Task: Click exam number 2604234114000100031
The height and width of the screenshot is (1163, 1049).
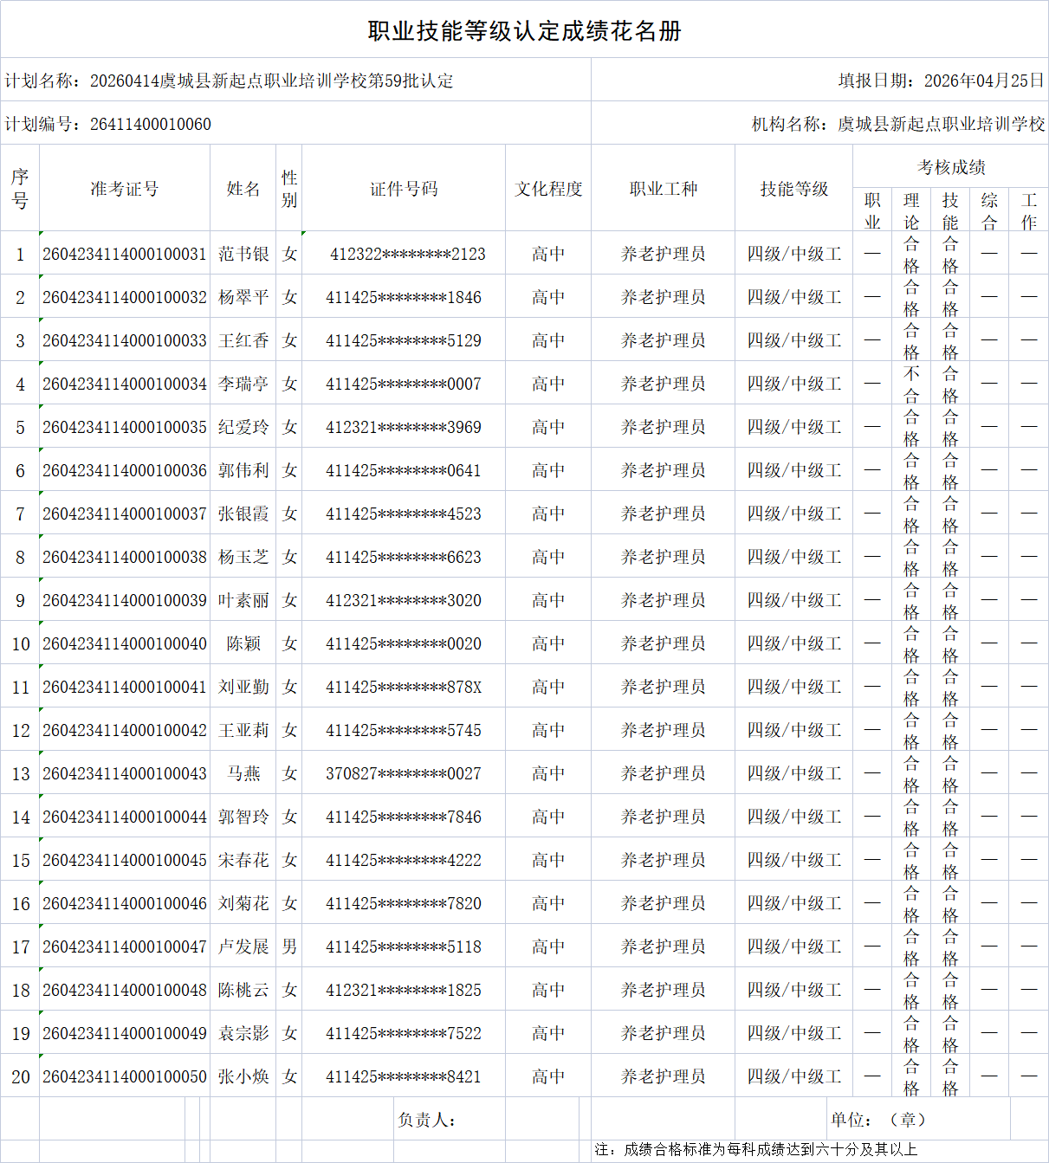Action: [x=125, y=254]
